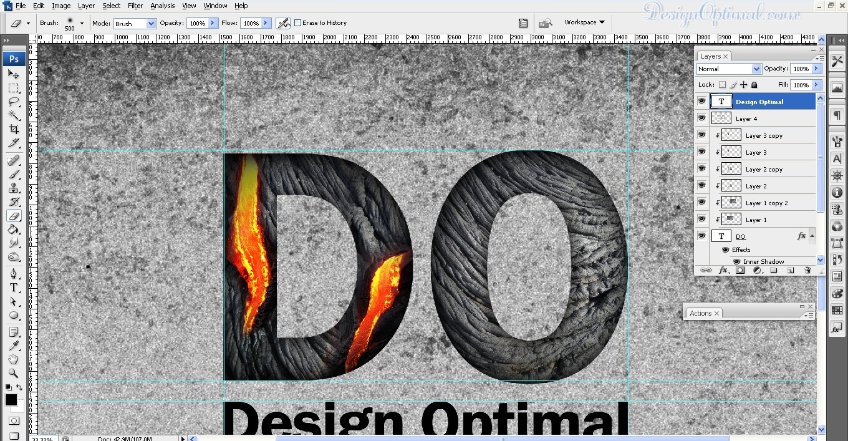Toggle visibility of Layer 3 copy

click(702, 135)
